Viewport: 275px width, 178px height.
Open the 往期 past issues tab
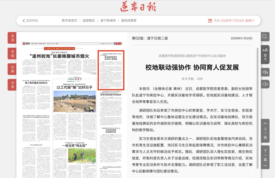click(x=12, y=69)
